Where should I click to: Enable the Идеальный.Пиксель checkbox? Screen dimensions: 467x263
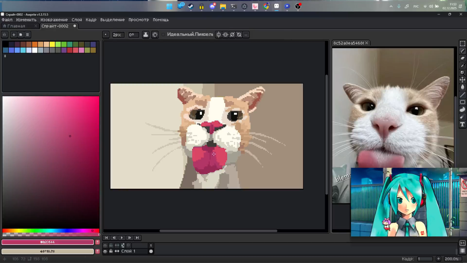point(163,35)
